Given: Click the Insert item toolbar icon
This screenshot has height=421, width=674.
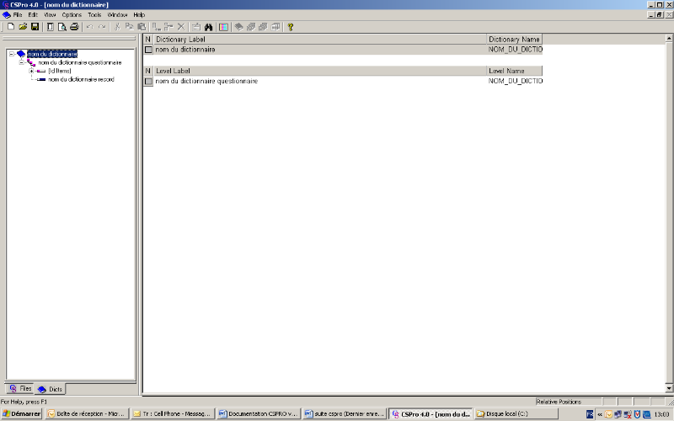Looking at the screenshot, I should tap(157, 27).
